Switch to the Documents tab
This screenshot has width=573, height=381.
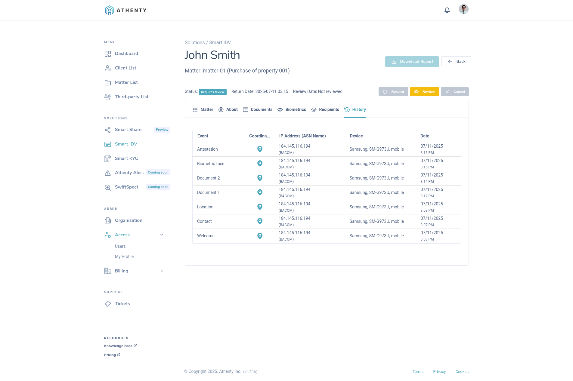(x=257, y=110)
